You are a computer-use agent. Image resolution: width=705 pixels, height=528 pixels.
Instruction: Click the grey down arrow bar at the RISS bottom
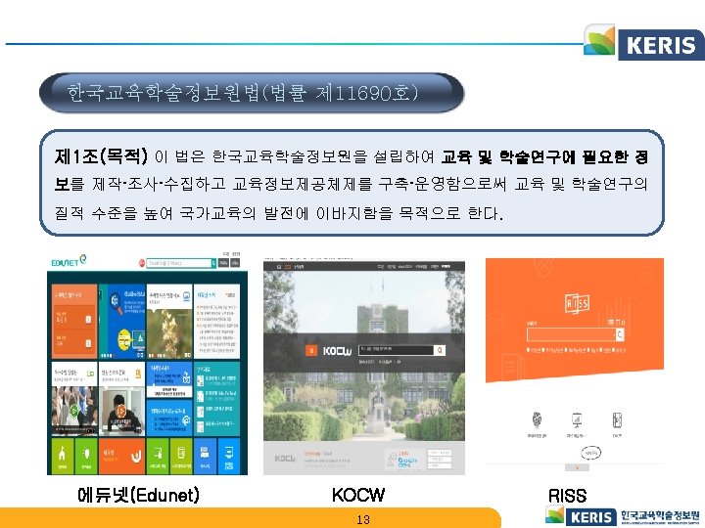point(578,467)
